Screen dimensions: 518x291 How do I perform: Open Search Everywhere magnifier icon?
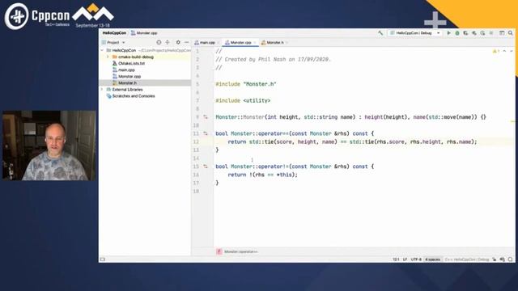tap(511, 33)
